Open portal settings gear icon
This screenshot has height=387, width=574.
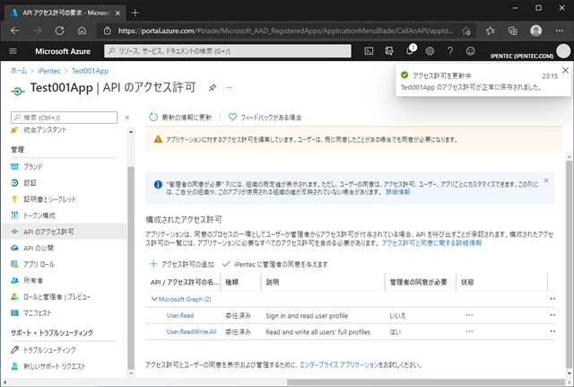pyautogui.click(x=430, y=51)
